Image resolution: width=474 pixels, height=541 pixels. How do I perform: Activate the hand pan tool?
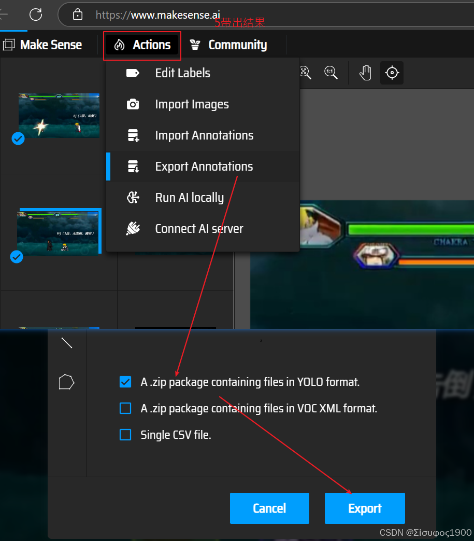click(366, 73)
